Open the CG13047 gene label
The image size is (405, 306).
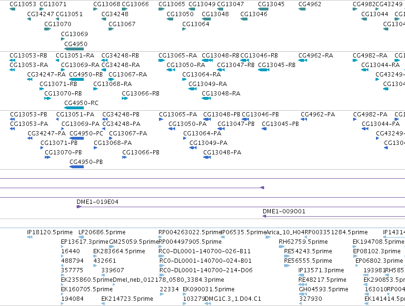pos(230,4)
